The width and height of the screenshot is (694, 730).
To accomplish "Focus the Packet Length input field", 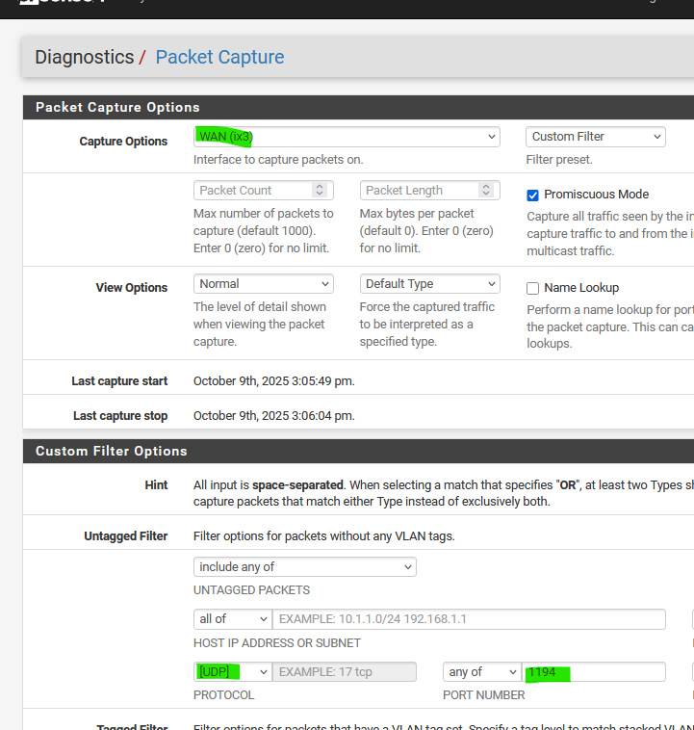I will coord(419,191).
